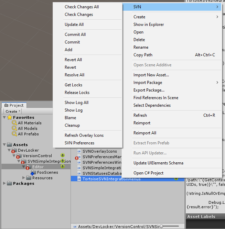The image size is (225, 229).
Task: Click All Models search icon
Action: coord(14,128)
